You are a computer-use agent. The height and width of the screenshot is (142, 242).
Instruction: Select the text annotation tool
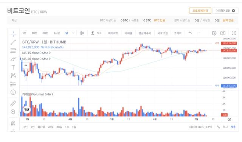click(13, 67)
